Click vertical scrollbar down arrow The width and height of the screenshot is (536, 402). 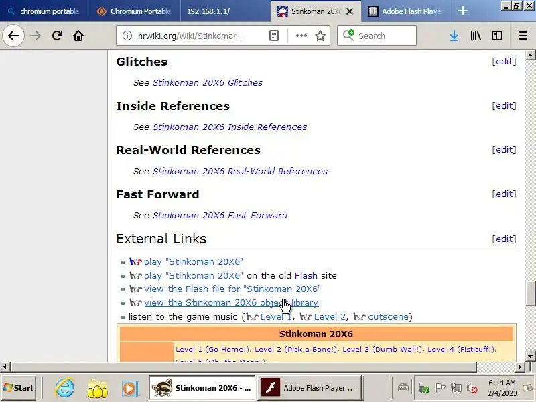pos(530,356)
